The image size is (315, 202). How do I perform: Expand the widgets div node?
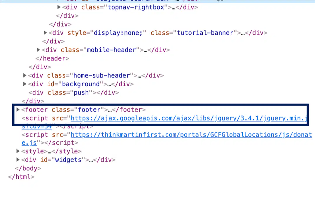(x=18, y=160)
